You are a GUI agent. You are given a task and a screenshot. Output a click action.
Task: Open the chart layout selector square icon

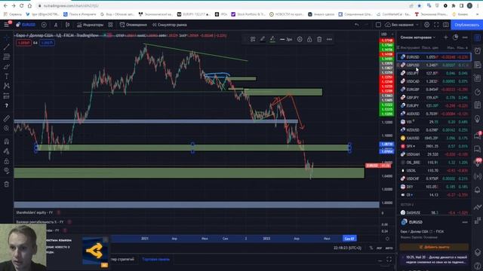[378, 25]
